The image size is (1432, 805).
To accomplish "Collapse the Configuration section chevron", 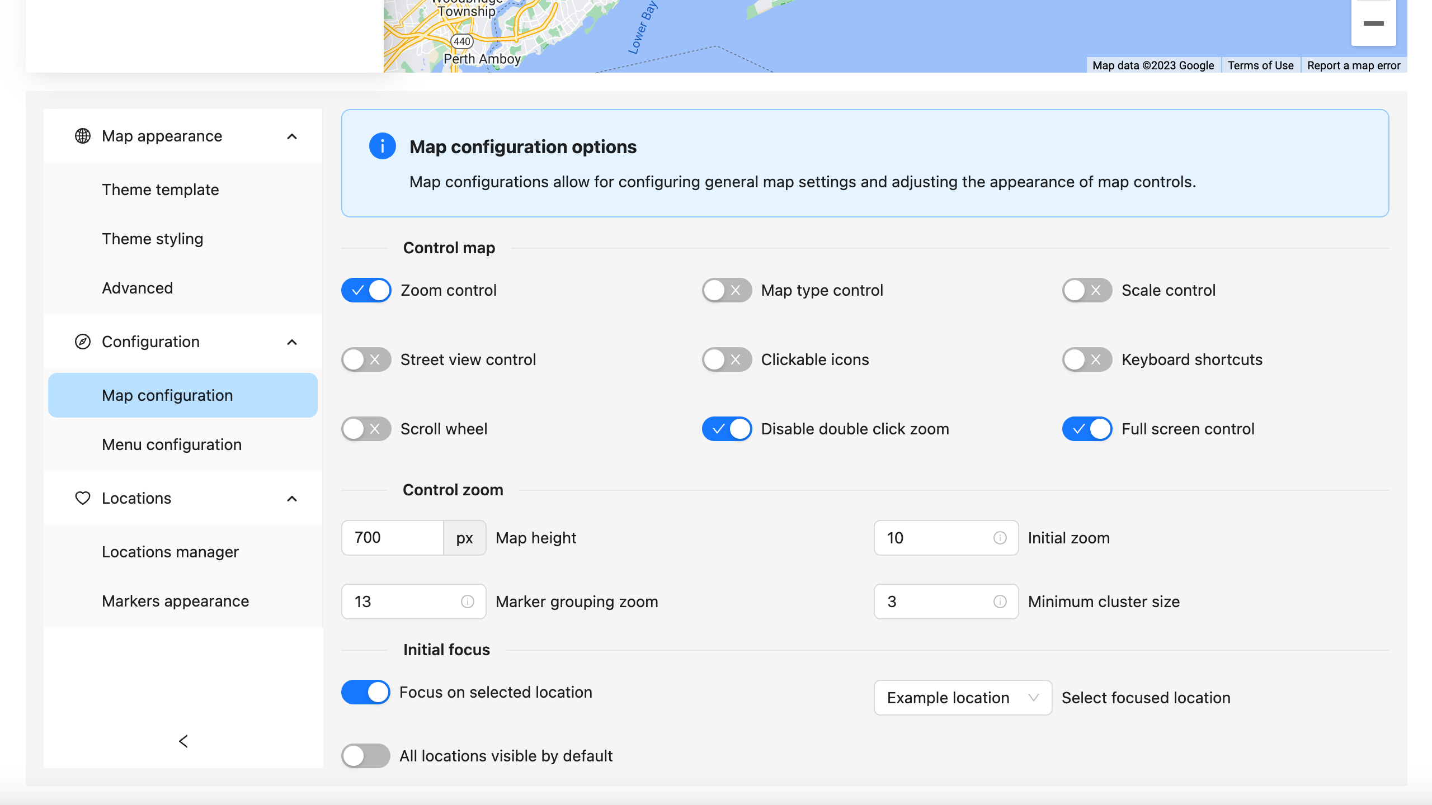I will pos(291,342).
